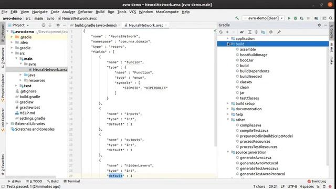Click the LF line separator in status bar
This screenshot has width=336, height=189.
(282, 186)
